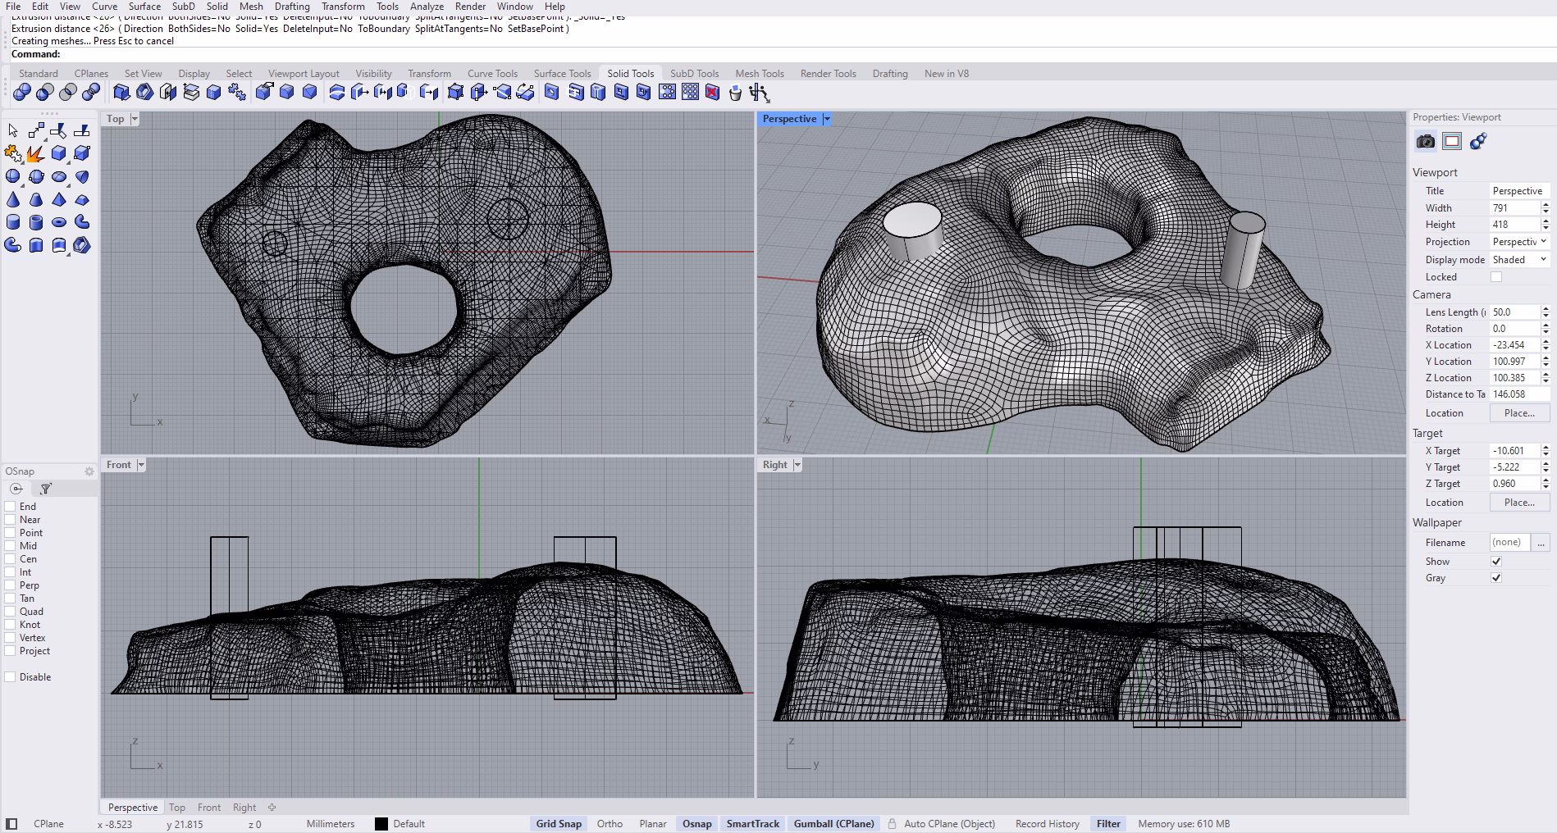1557x833 pixels.
Task: Select the Cylinder tool in the sidebar
Action: [12, 221]
